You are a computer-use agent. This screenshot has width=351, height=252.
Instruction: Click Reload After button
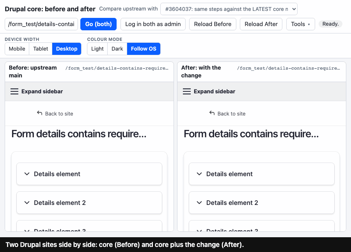click(x=261, y=24)
